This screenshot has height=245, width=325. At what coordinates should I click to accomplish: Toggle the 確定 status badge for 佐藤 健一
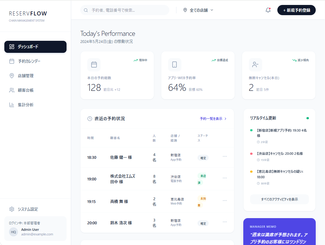coord(203,158)
